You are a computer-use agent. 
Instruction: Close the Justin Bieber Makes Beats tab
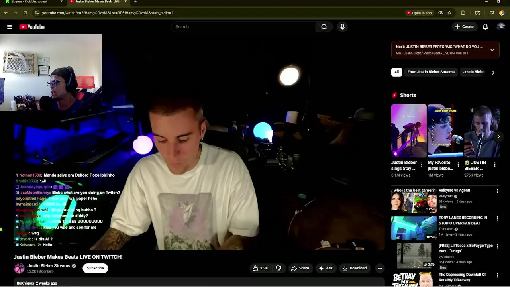[x=126, y=2]
